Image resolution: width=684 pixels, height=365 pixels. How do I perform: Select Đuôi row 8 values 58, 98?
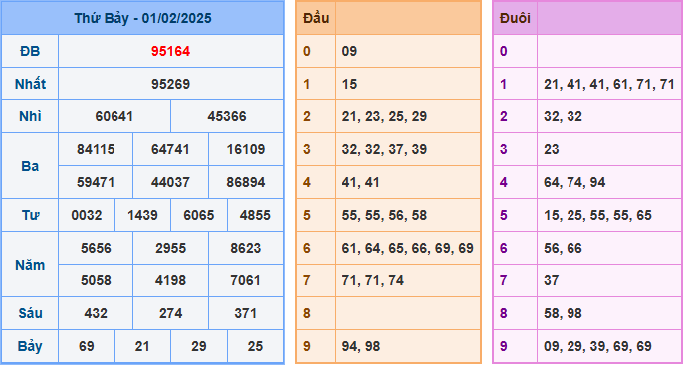click(563, 313)
